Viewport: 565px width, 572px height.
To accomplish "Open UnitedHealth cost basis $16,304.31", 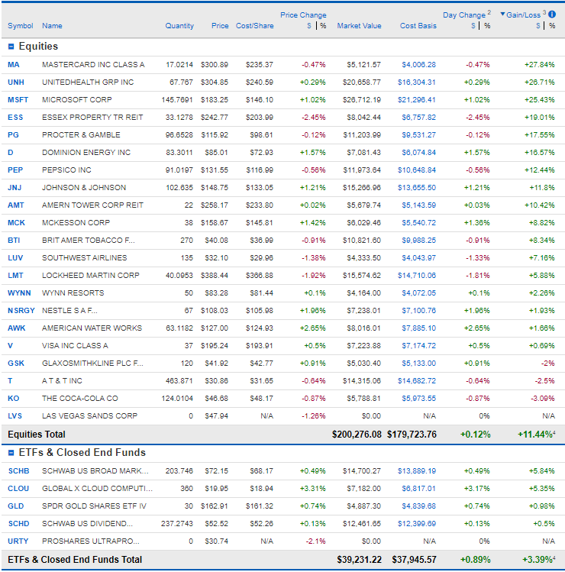I will pyautogui.click(x=417, y=82).
